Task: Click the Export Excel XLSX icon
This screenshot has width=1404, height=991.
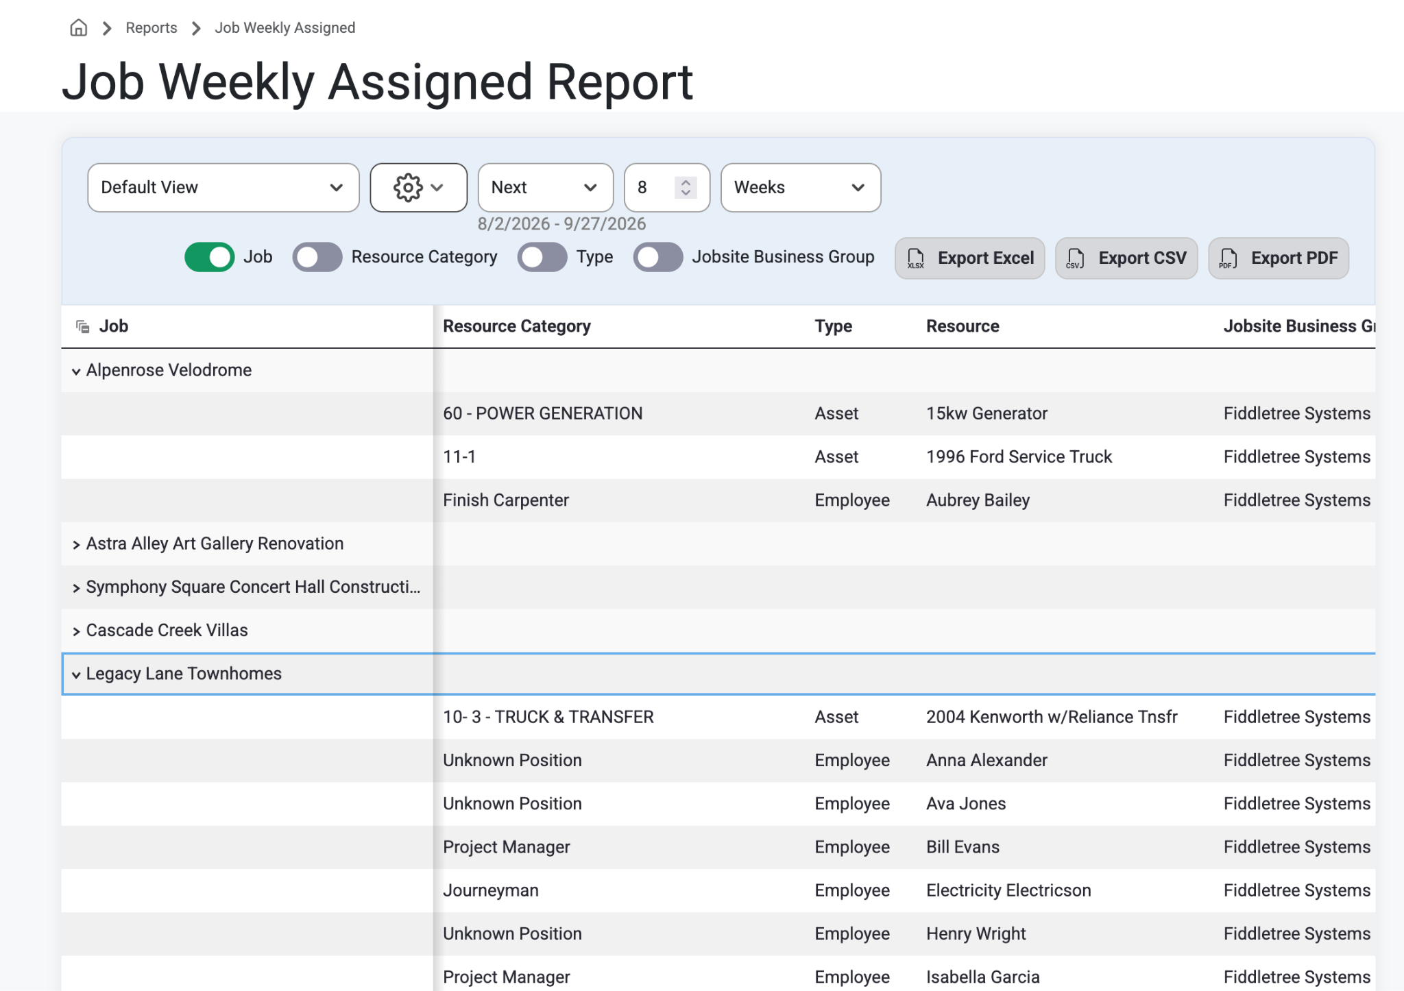Action: point(915,258)
